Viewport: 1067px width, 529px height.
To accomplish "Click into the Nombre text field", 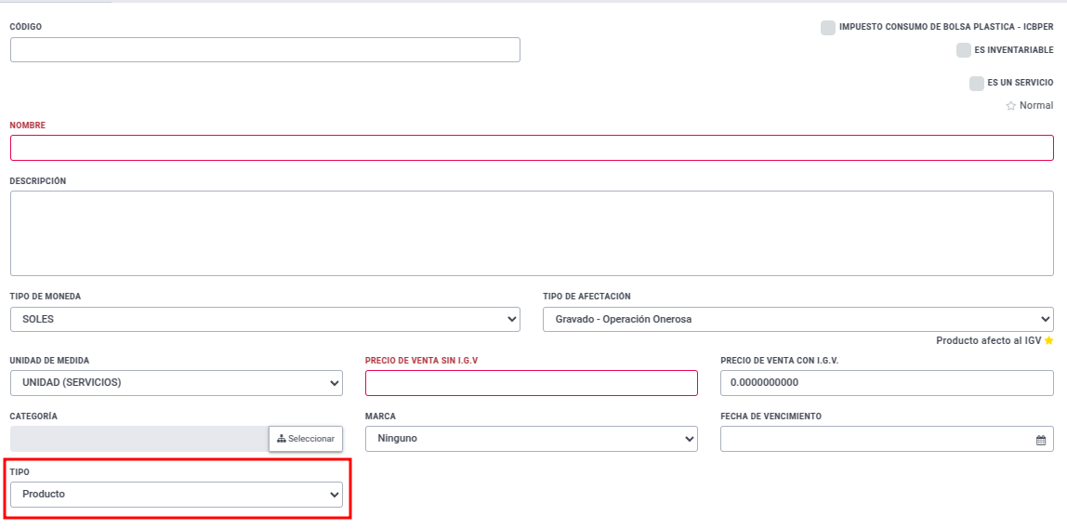I will point(533,148).
